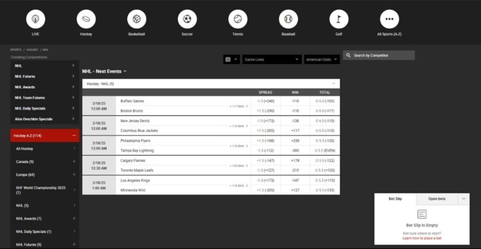Click the search magnifier icon
Image resolution: width=481 pixels, height=249 pixels.
click(348, 55)
